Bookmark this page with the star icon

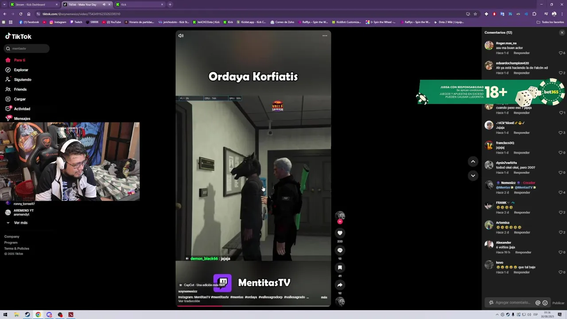coord(475,14)
